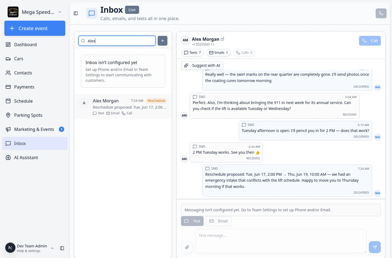Click the Inbox chat bubble header icon
The height and width of the screenshot is (258, 392).
click(92, 13)
